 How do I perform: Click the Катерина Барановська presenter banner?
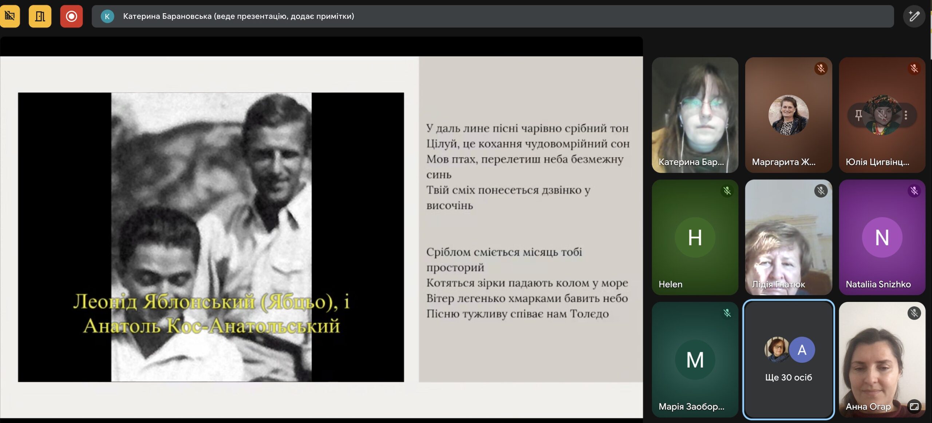click(x=492, y=16)
